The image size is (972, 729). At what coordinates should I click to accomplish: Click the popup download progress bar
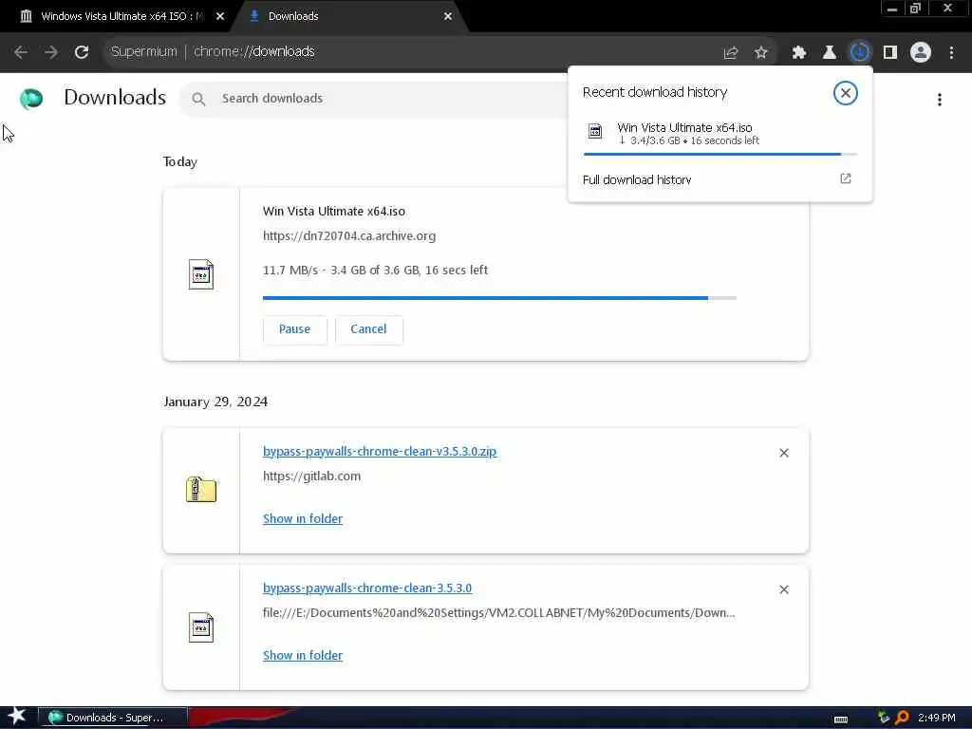pyautogui.click(x=720, y=154)
